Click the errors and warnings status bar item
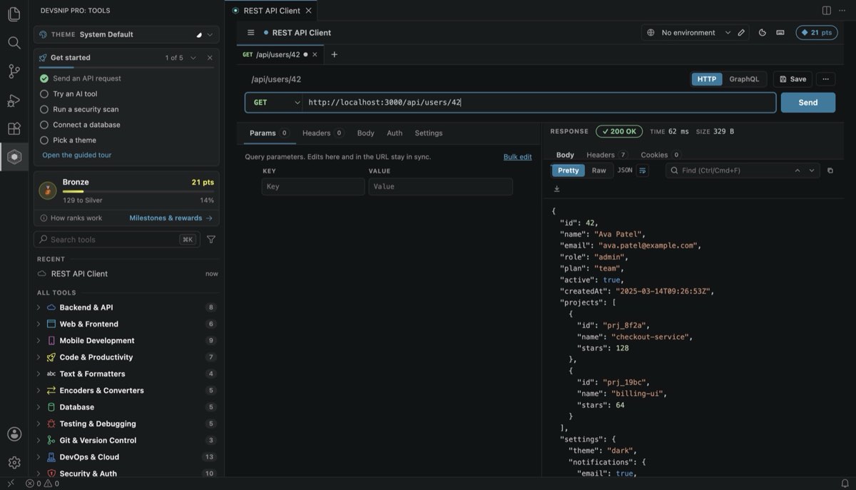 point(42,484)
